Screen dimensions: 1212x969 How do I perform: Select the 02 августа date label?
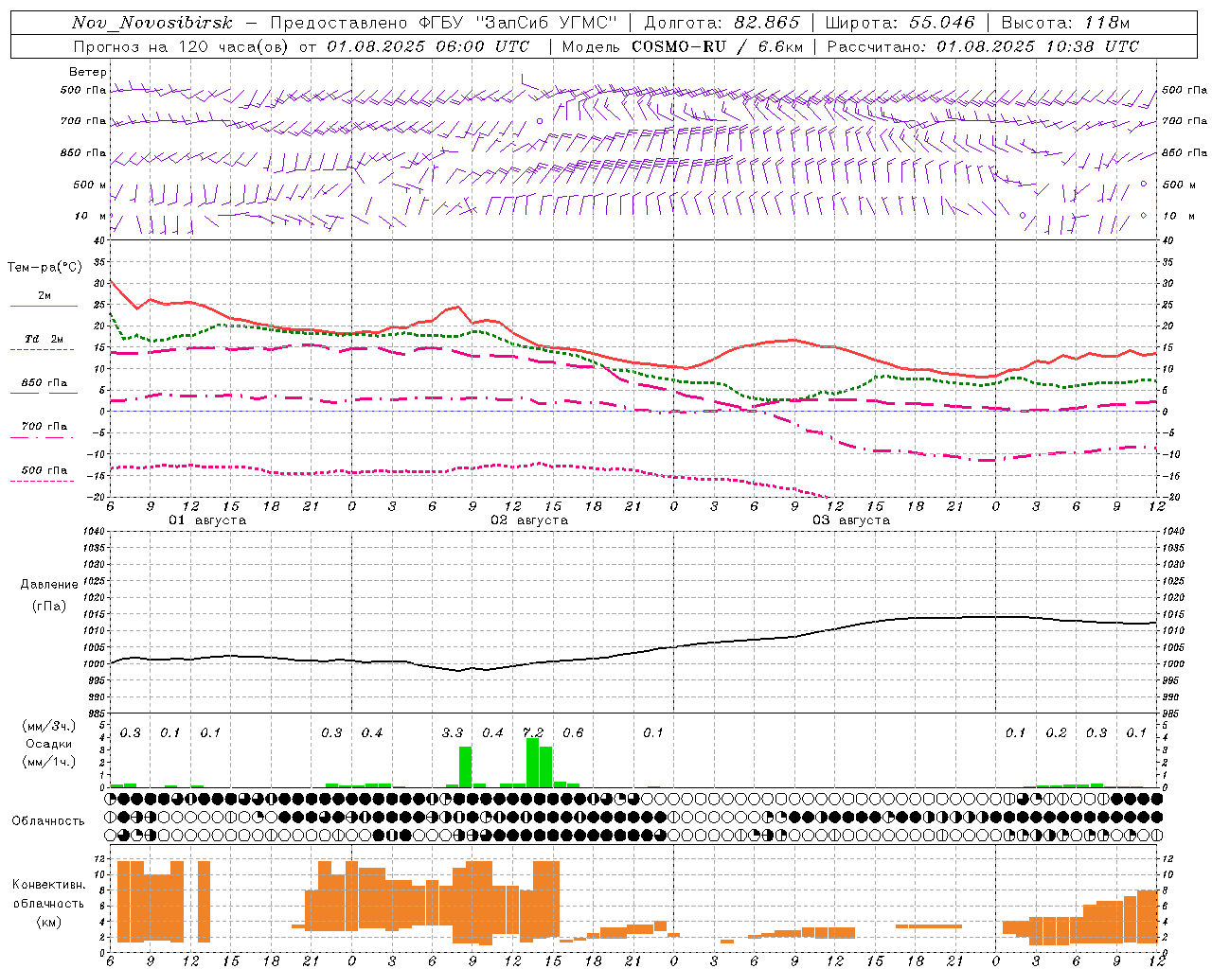pyautogui.click(x=529, y=520)
